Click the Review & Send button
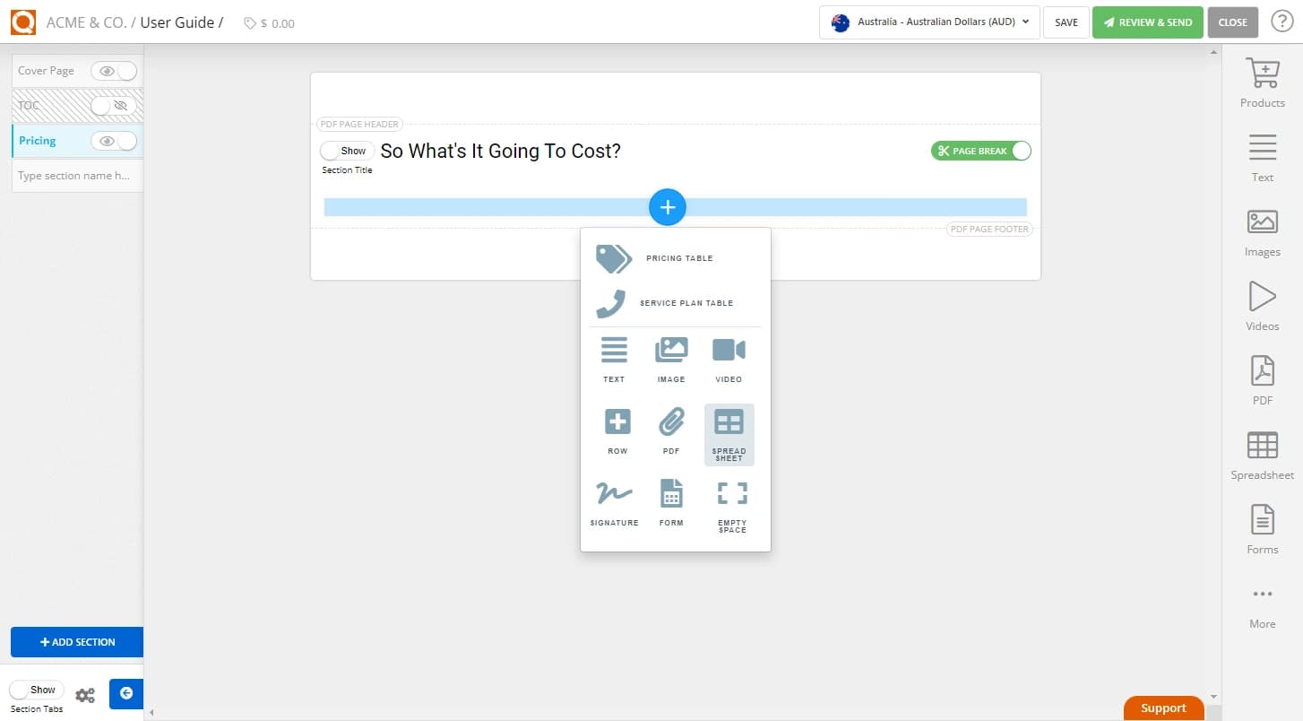Viewport: 1303px width, 721px height. (x=1148, y=22)
